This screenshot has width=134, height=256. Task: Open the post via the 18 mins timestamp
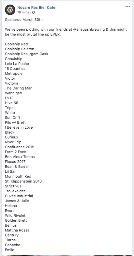(23, 12)
